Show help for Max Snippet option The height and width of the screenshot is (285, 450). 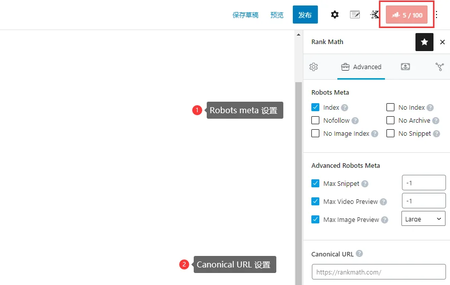pyautogui.click(x=365, y=184)
